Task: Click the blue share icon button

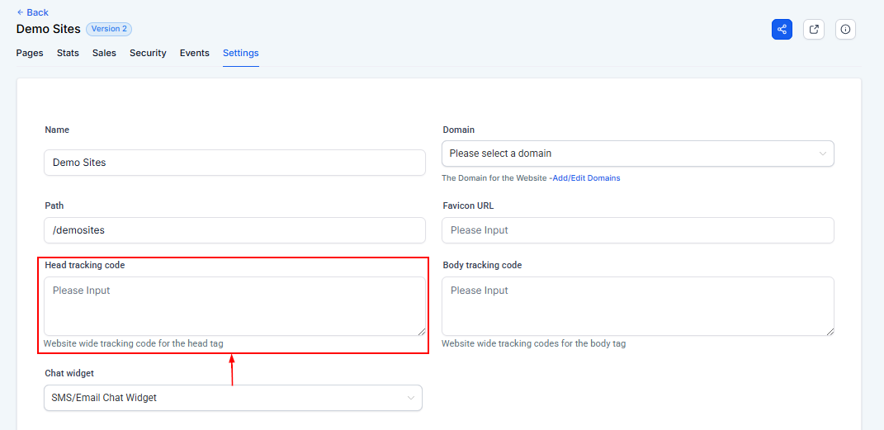Action: pyautogui.click(x=782, y=29)
